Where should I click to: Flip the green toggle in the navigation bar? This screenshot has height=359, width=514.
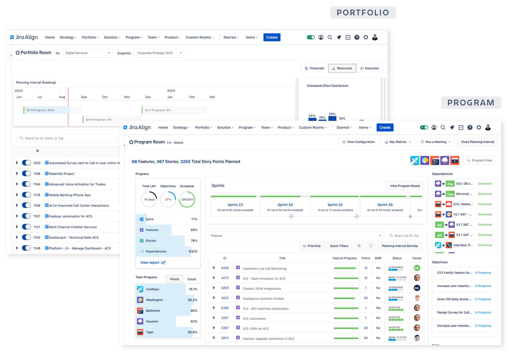(x=424, y=127)
